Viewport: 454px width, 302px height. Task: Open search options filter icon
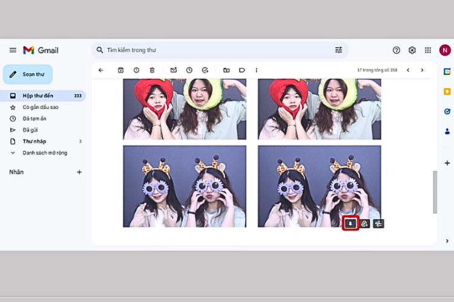[338, 50]
